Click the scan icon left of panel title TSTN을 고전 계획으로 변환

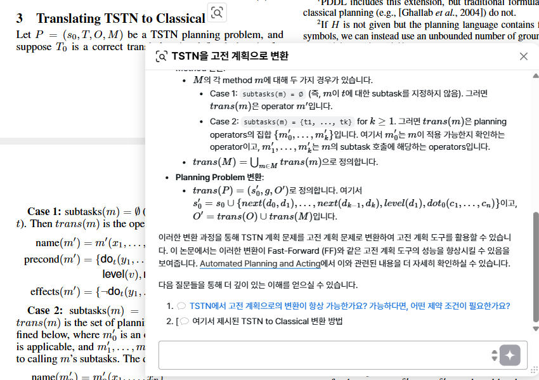coord(162,56)
